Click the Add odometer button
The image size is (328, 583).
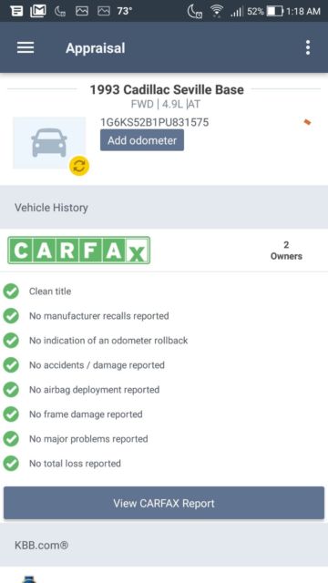(142, 140)
